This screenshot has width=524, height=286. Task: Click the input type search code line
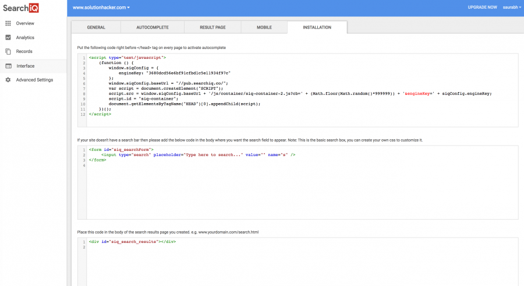pyautogui.click(x=198, y=155)
